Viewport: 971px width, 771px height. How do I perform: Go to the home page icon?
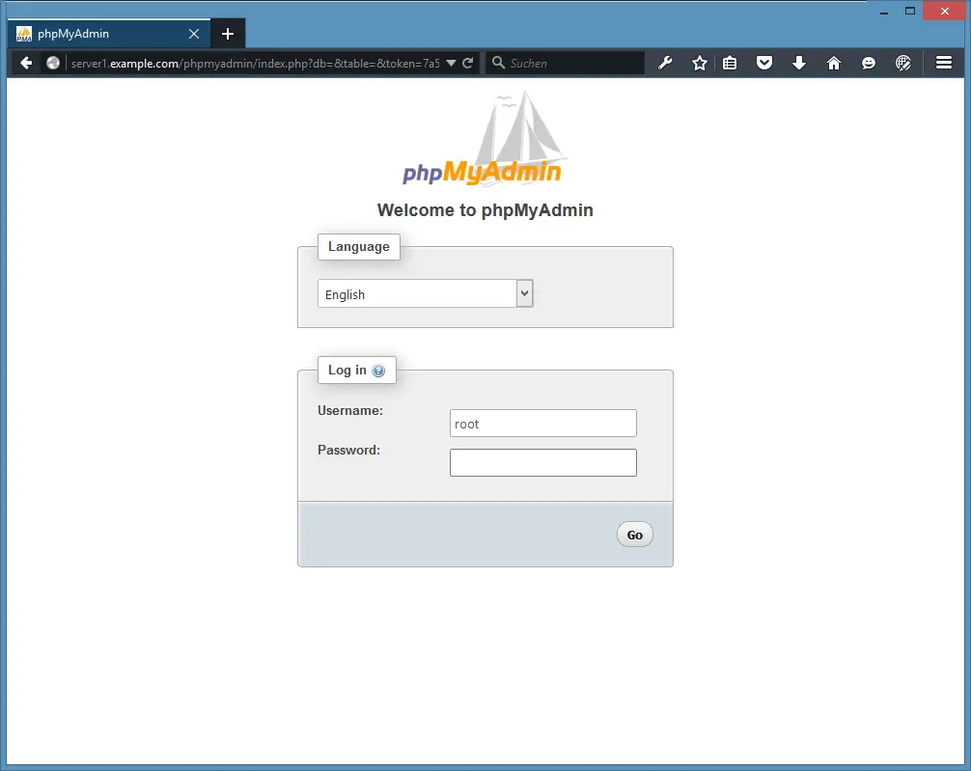(x=834, y=63)
